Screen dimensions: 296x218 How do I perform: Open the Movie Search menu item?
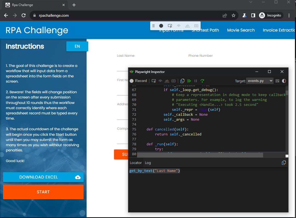click(x=241, y=30)
